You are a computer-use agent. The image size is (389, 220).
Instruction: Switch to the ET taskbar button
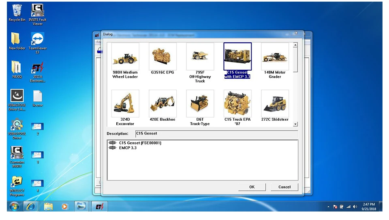click(100, 206)
